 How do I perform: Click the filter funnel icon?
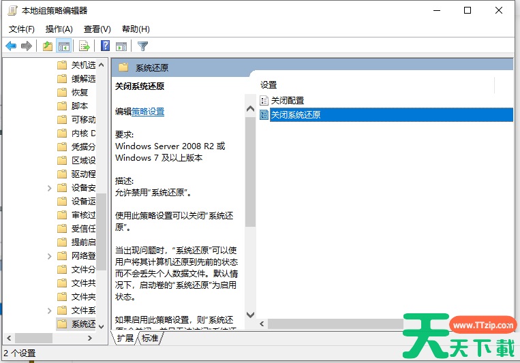142,46
